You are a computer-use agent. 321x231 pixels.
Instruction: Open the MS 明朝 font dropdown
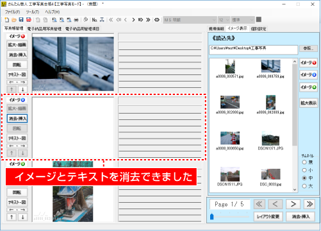coord(190,20)
